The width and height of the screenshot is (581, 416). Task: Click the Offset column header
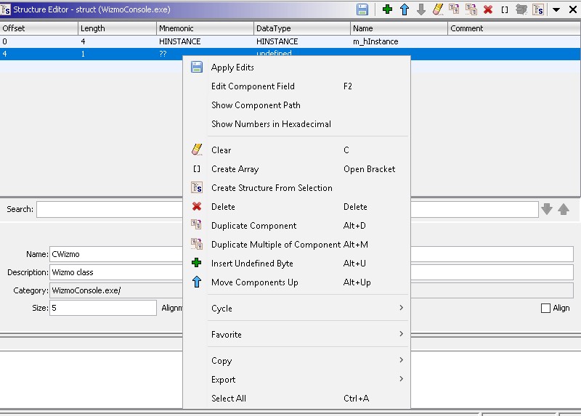point(39,28)
